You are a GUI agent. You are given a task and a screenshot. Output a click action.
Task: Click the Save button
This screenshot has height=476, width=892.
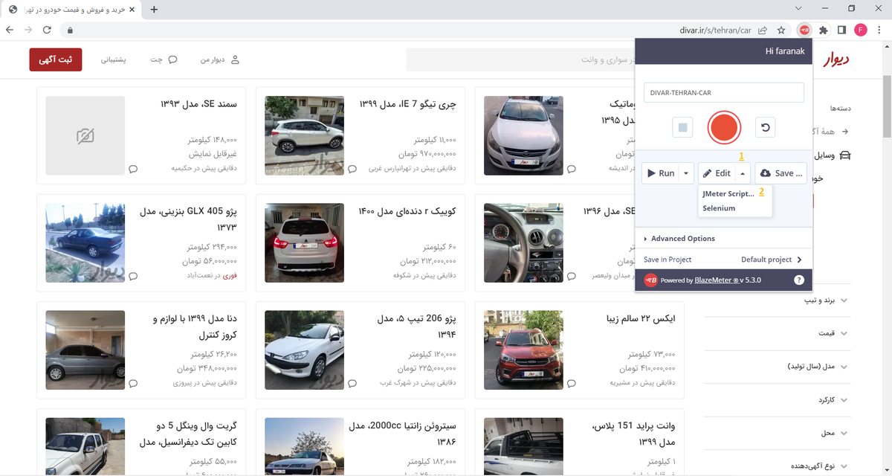(781, 173)
